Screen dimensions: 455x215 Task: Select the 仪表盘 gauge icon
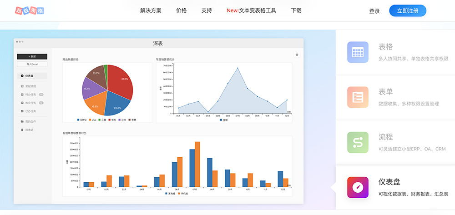(358, 187)
